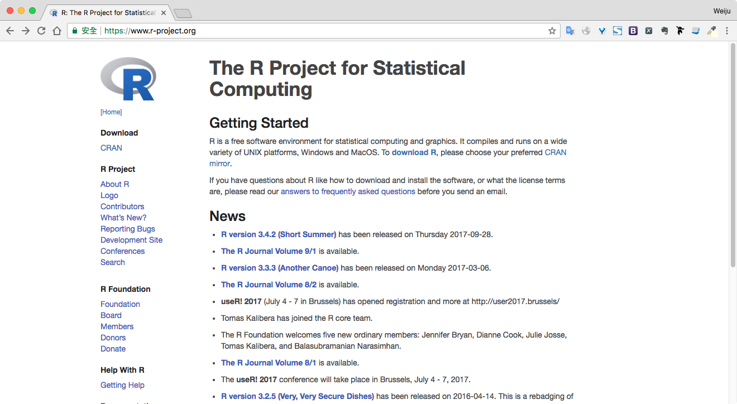Reload the current page
Screen dimensions: 737x404
tap(41, 31)
